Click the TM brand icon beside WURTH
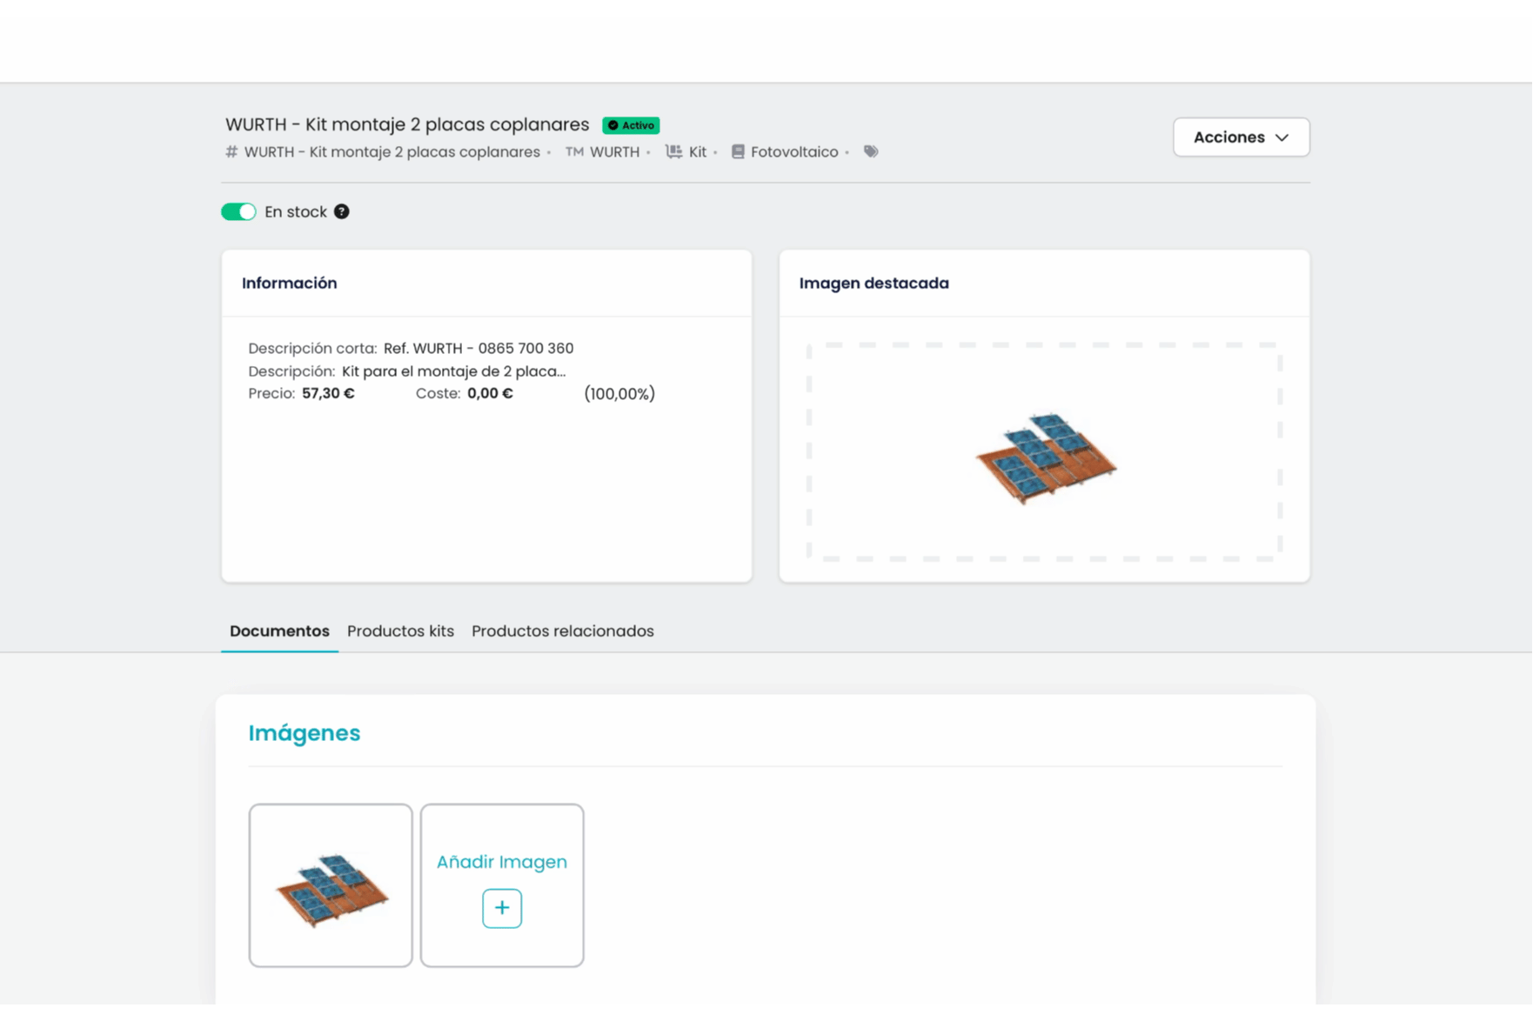 pos(574,151)
